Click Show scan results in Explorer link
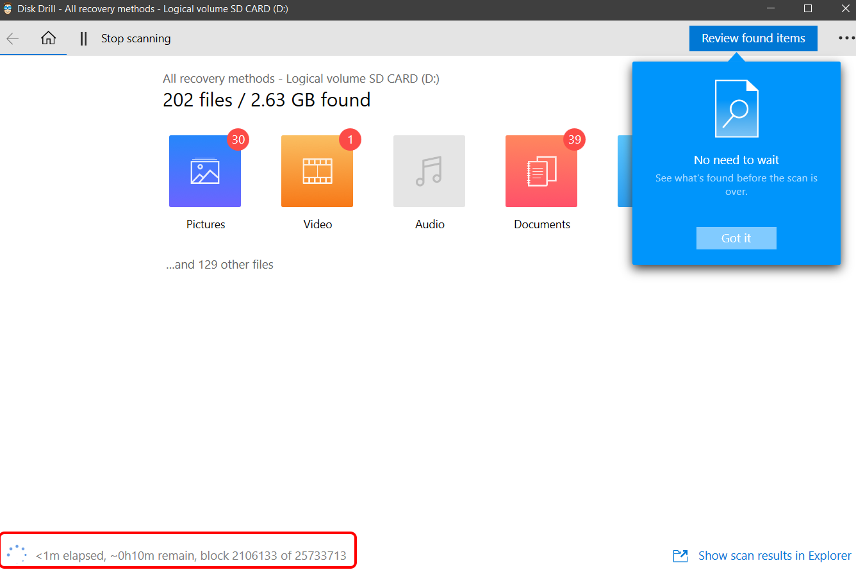 [775, 556]
